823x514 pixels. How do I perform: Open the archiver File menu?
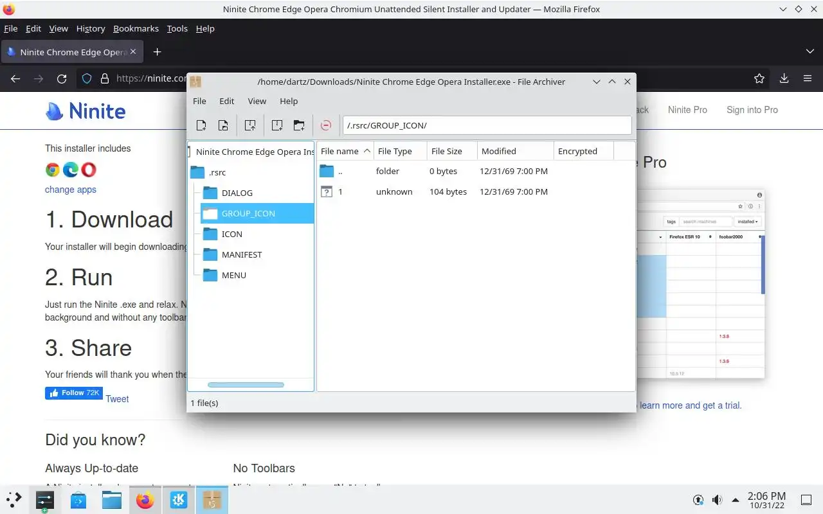(199, 101)
